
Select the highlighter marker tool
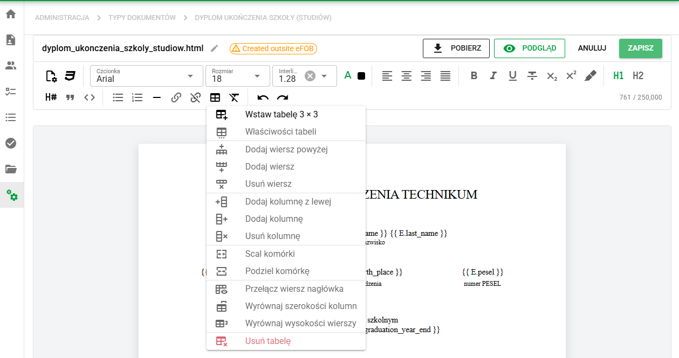pos(591,76)
